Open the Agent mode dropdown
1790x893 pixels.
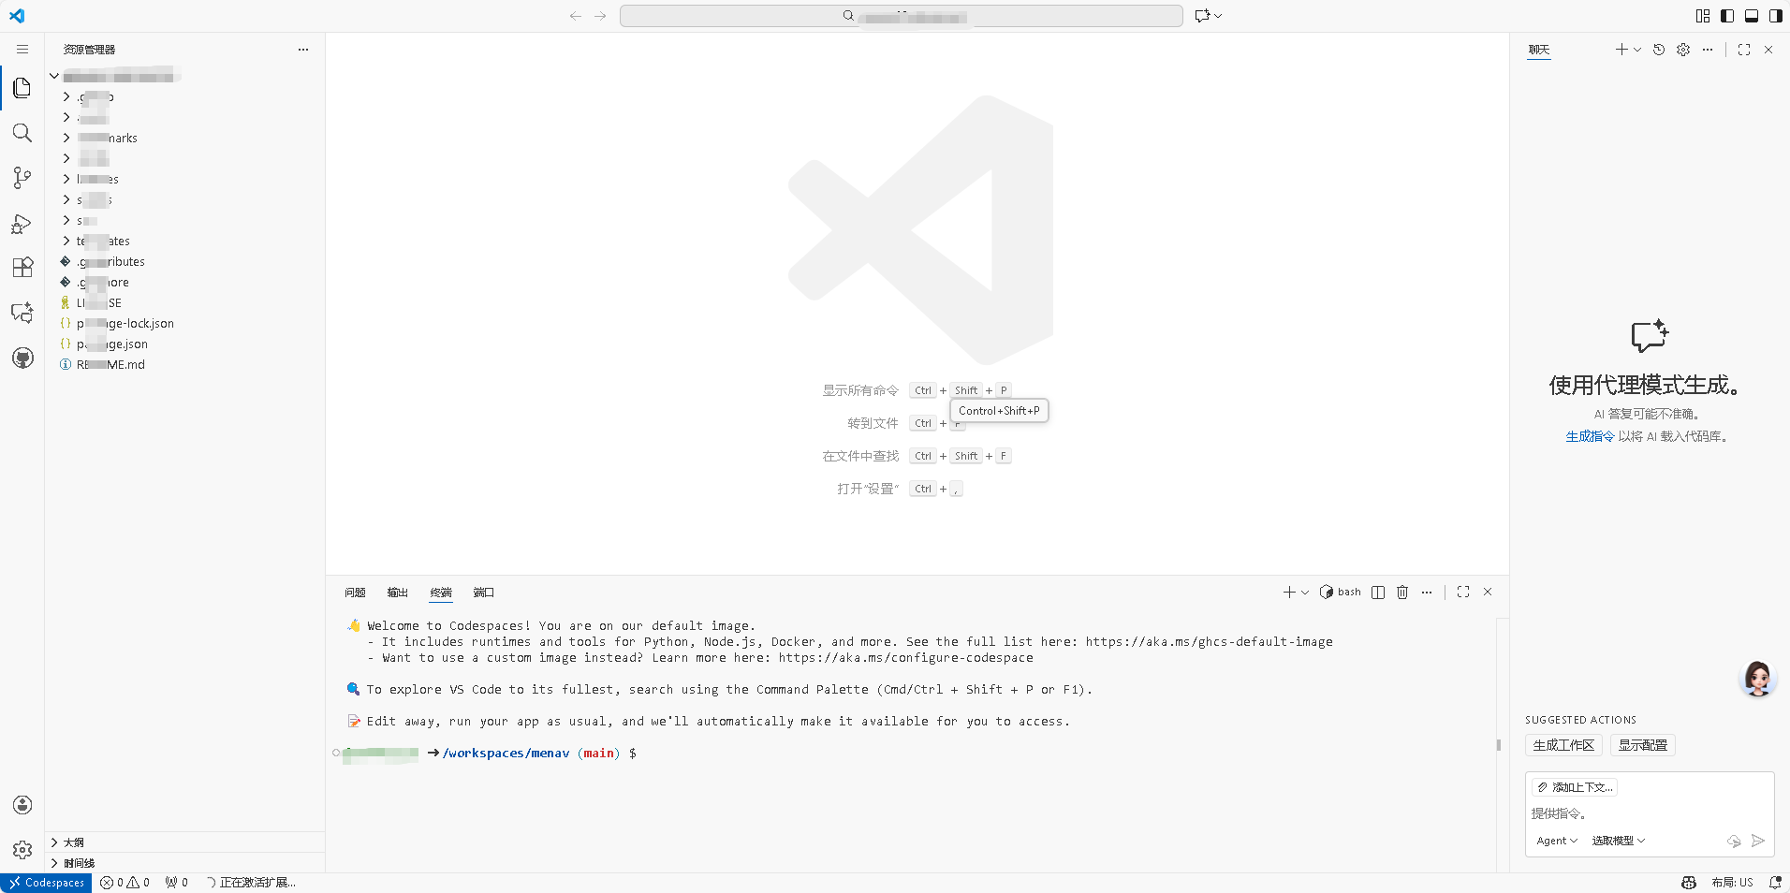pos(1556,841)
